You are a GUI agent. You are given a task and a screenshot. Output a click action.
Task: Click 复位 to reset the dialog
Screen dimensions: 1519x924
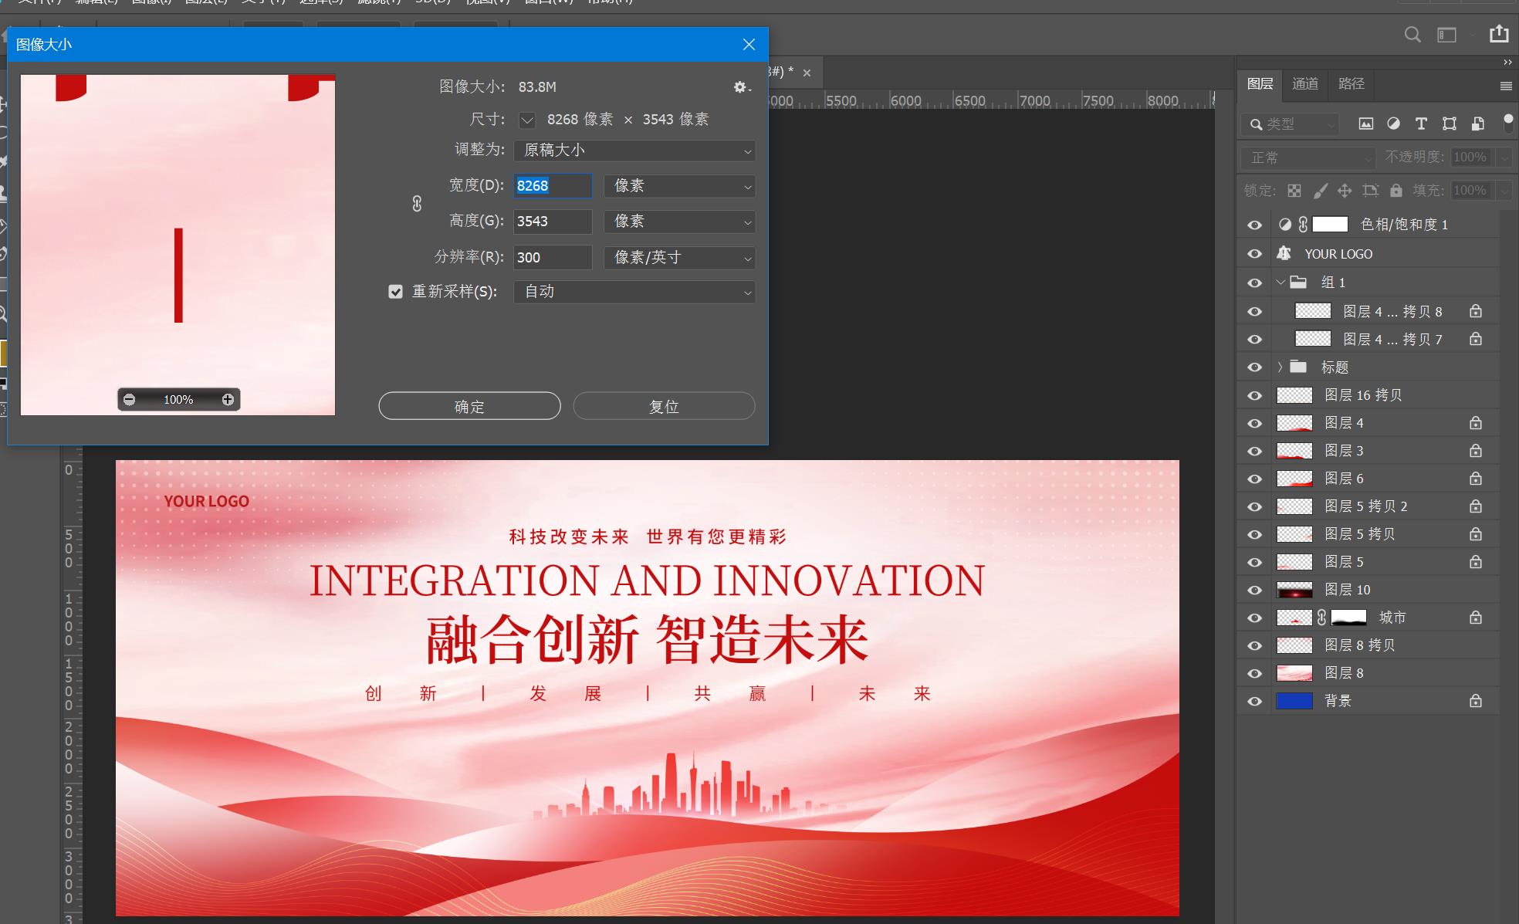(664, 406)
